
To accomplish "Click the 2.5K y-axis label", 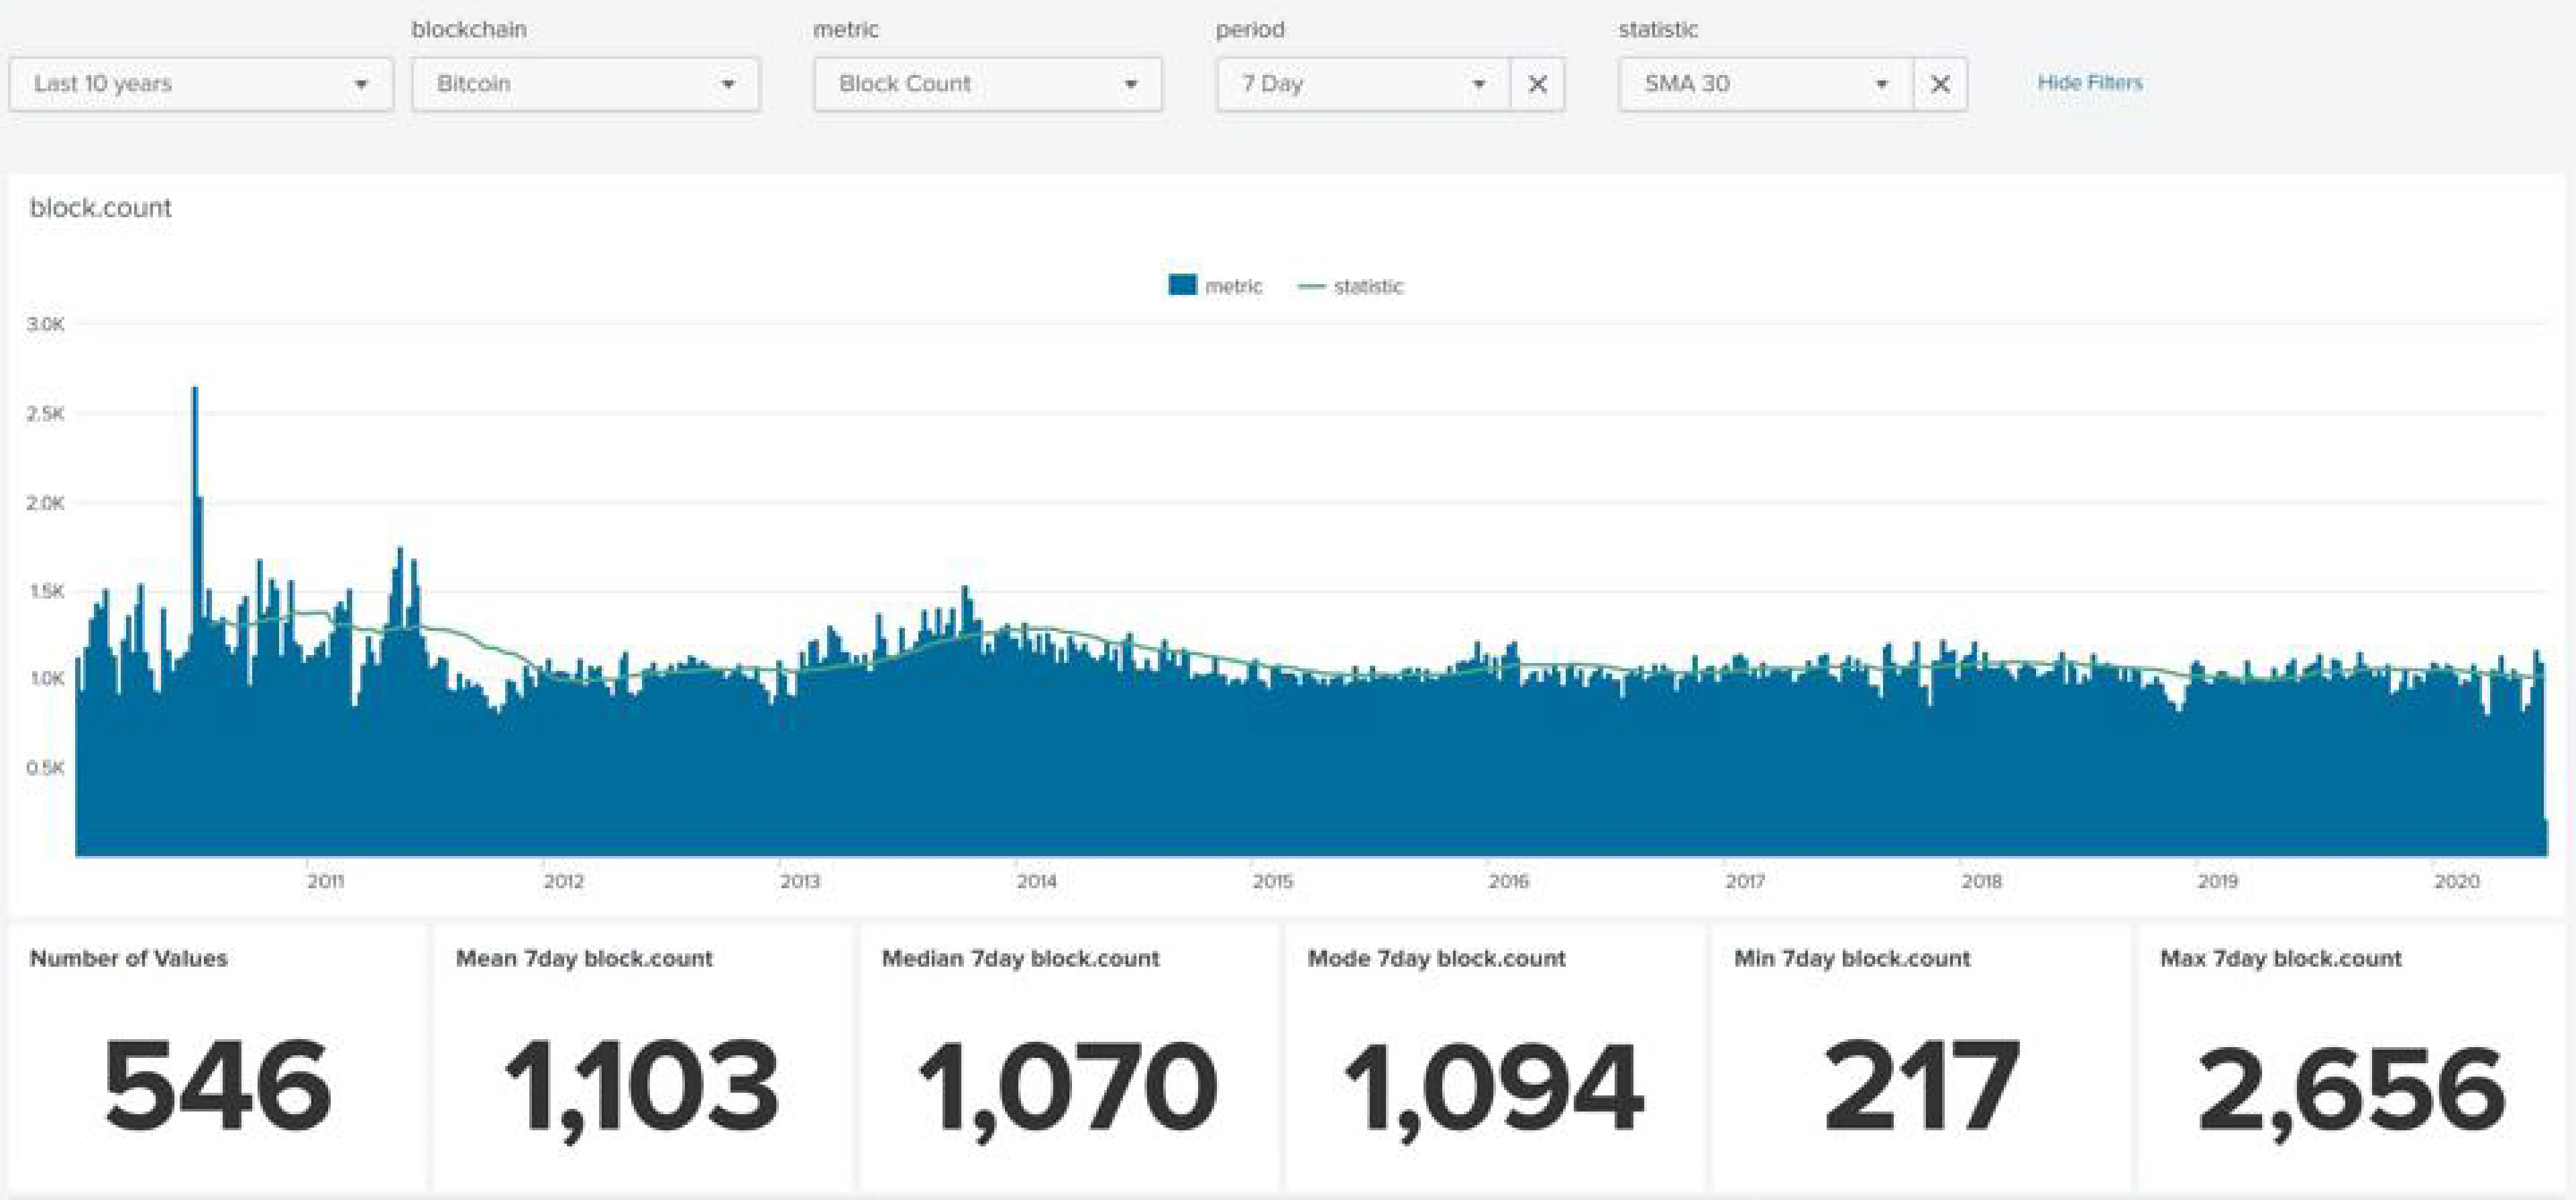I will (x=46, y=414).
